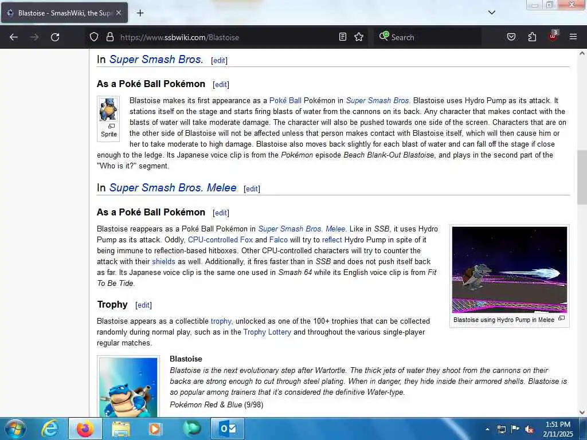
Task: Edit the Trophy section
Action: [x=143, y=305]
